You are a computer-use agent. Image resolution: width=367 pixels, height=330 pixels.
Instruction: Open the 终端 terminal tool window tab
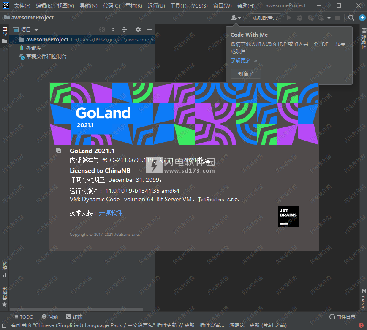point(74,316)
